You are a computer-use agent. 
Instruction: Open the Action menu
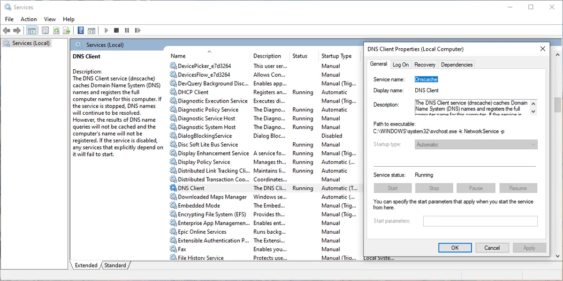pos(28,19)
